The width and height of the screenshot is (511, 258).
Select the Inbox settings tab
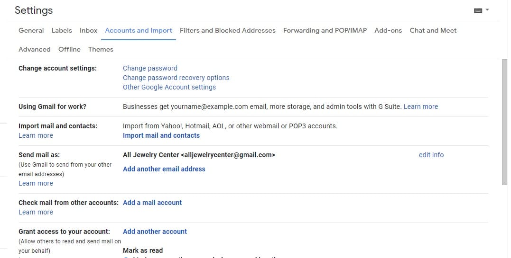[88, 31]
